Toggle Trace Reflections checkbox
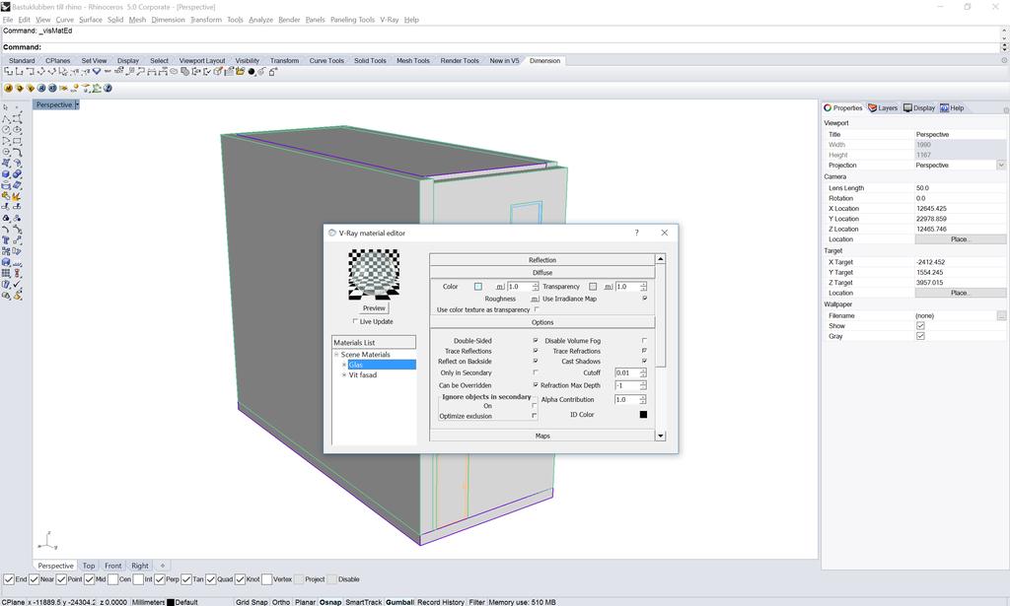The height and width of the screenshot is (606, 1010). (536, 351)
